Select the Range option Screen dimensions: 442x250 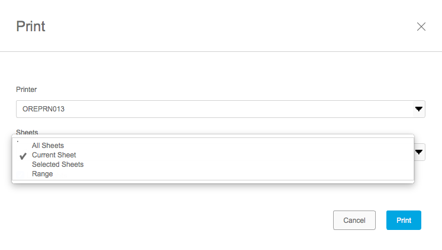click(x=43, y=174)
